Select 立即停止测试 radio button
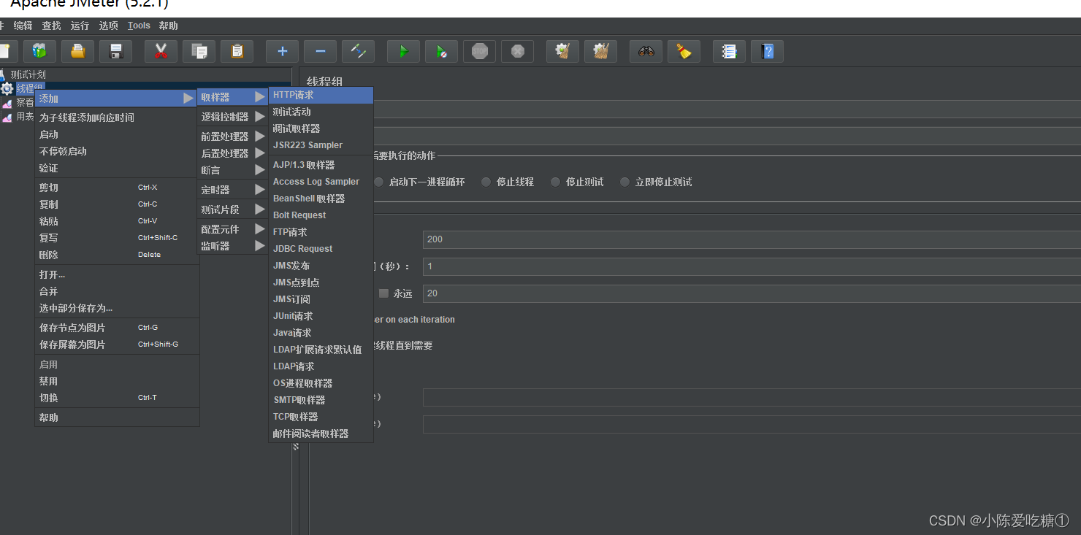This screenshot has width=1081, height=535. (624, 182)
